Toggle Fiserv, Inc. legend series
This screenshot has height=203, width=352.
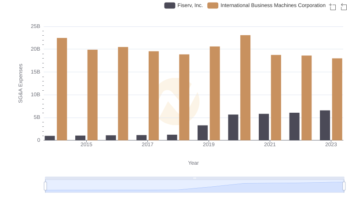tap(183, 5)
